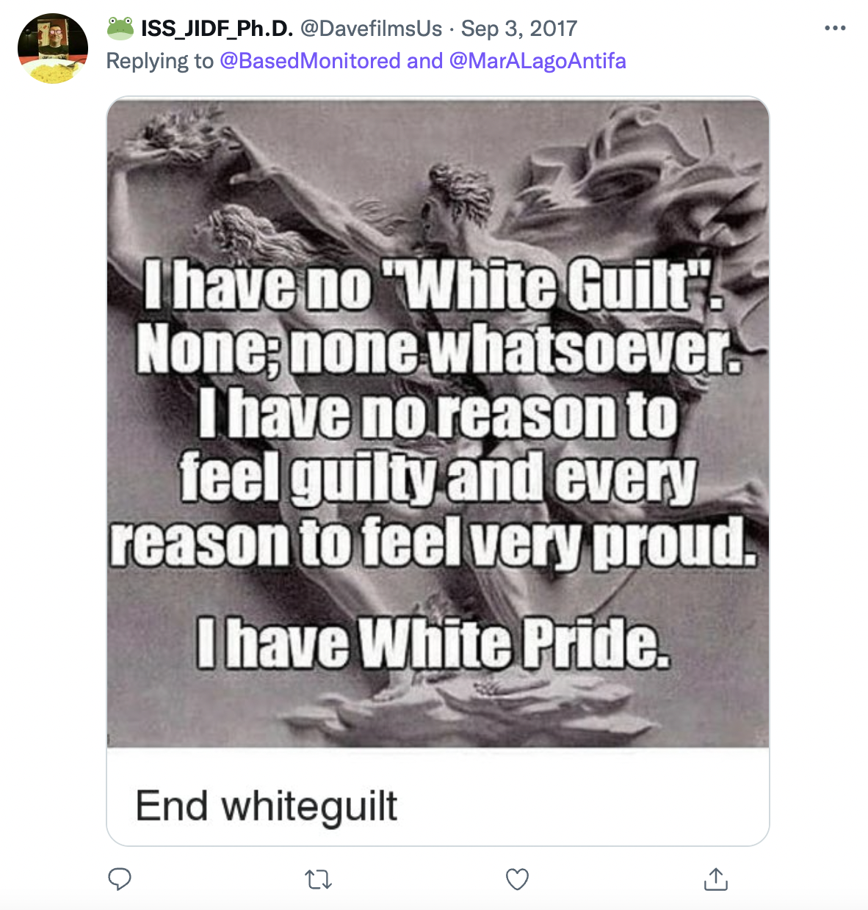Click the reply speech-bubble icon
Screen dimensions: 868x910
coord(120,878)
